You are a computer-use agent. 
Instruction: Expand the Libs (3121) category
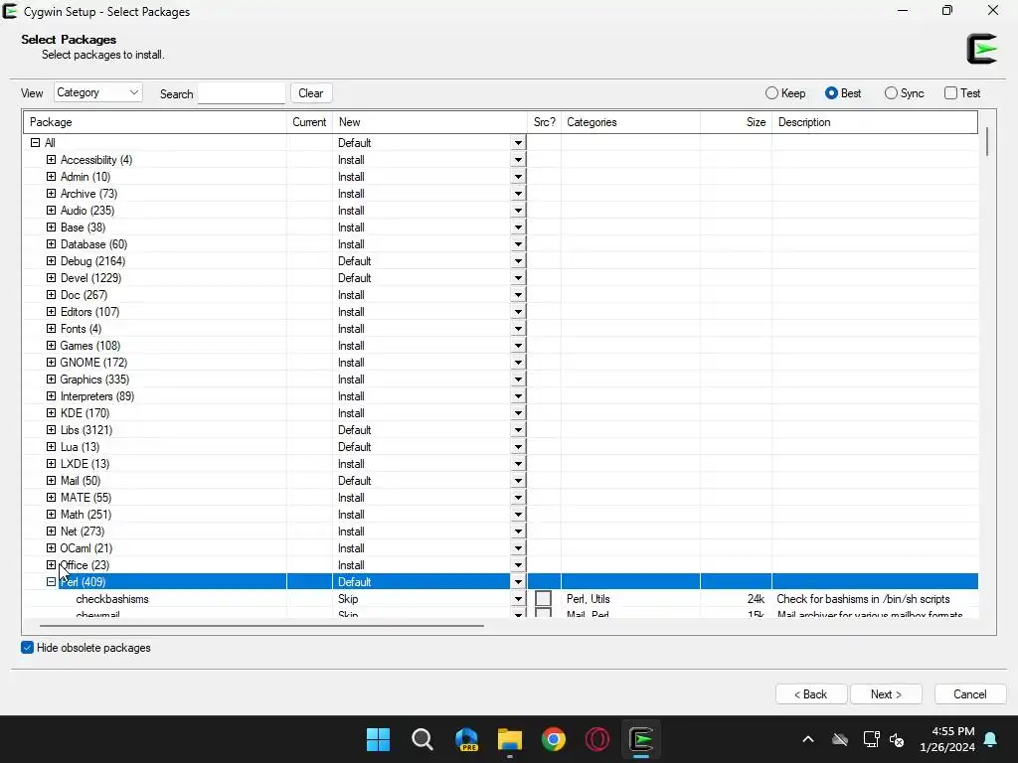click(x=51, y=429)
